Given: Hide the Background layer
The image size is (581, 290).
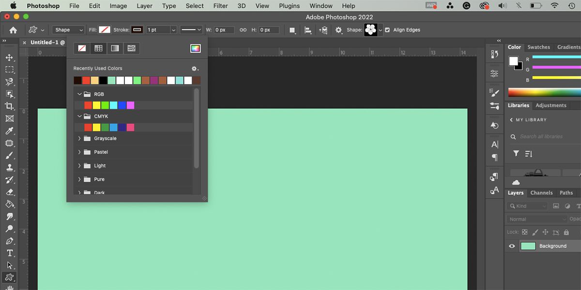Looking at the screenshot, I should click(x=512, y=246).
